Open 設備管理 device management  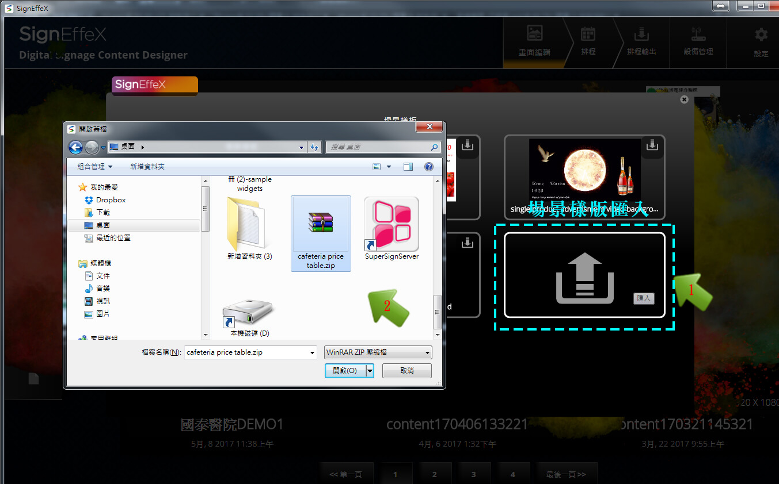tap(698, 40)
